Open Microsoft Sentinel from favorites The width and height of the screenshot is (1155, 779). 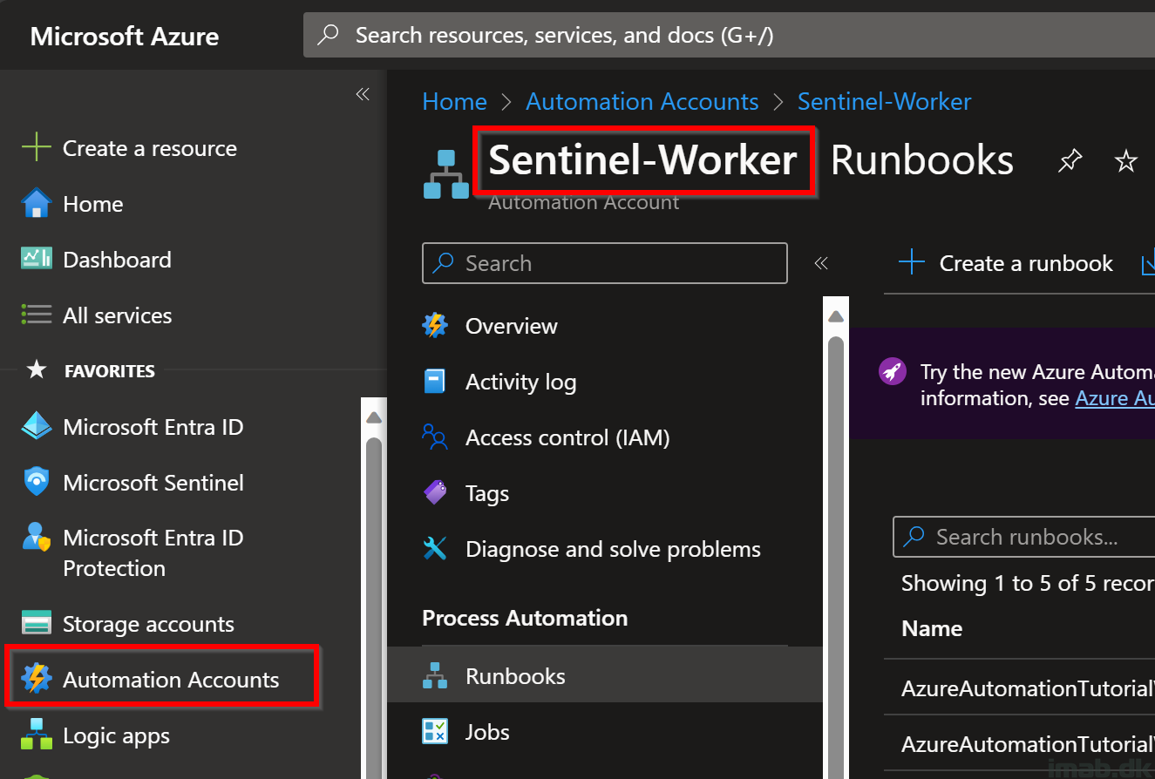153,483
